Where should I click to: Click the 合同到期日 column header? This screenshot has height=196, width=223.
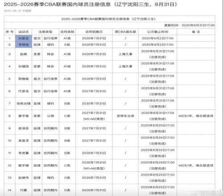coord(94,32)
